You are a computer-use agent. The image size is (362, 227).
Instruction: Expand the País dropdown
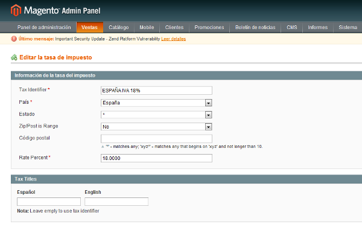156,103
